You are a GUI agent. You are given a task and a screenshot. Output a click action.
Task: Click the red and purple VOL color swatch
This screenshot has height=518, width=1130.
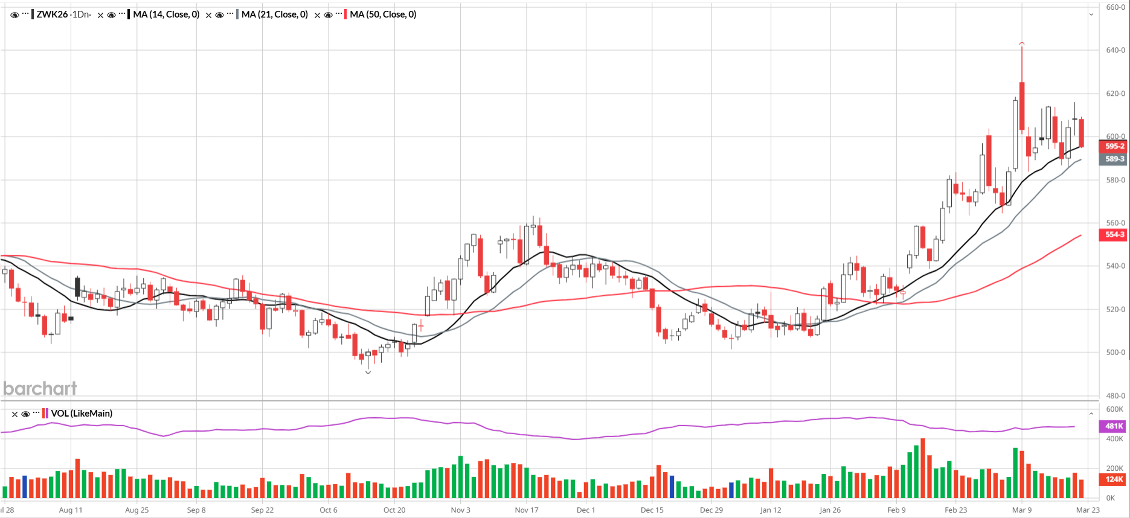click(x=45, y=414)
